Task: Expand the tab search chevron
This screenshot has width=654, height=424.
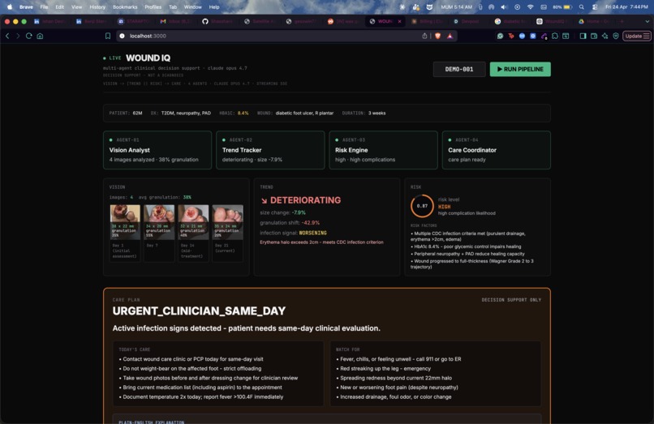Action: tap(648, 21)
